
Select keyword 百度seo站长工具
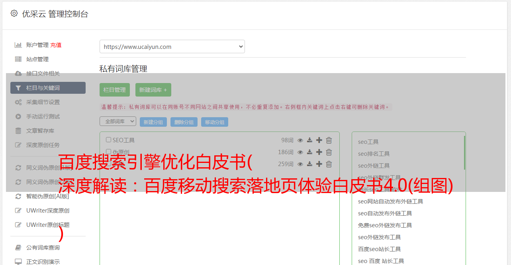[x=380, y=249]
